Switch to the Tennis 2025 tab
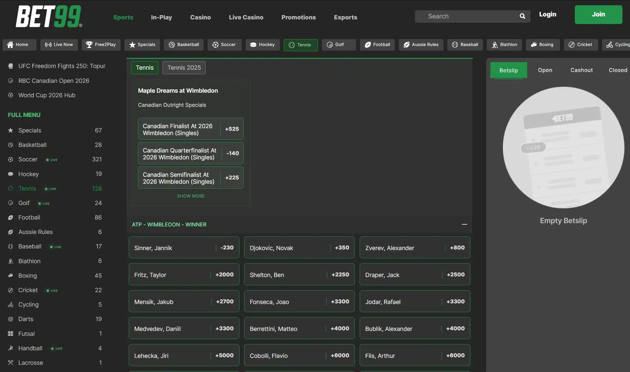The image size is (630, 372). click(x=184, y=68)
